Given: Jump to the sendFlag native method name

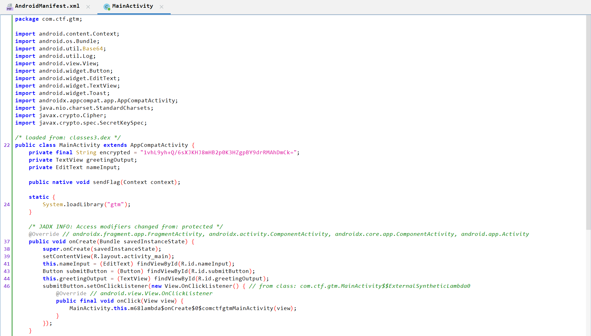Looking at the screenshot, I should click(106, 182).
